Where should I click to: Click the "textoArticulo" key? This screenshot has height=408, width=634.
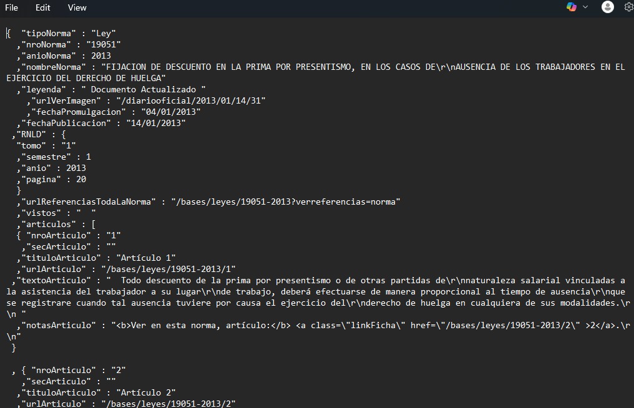click(x=54, y=280)
